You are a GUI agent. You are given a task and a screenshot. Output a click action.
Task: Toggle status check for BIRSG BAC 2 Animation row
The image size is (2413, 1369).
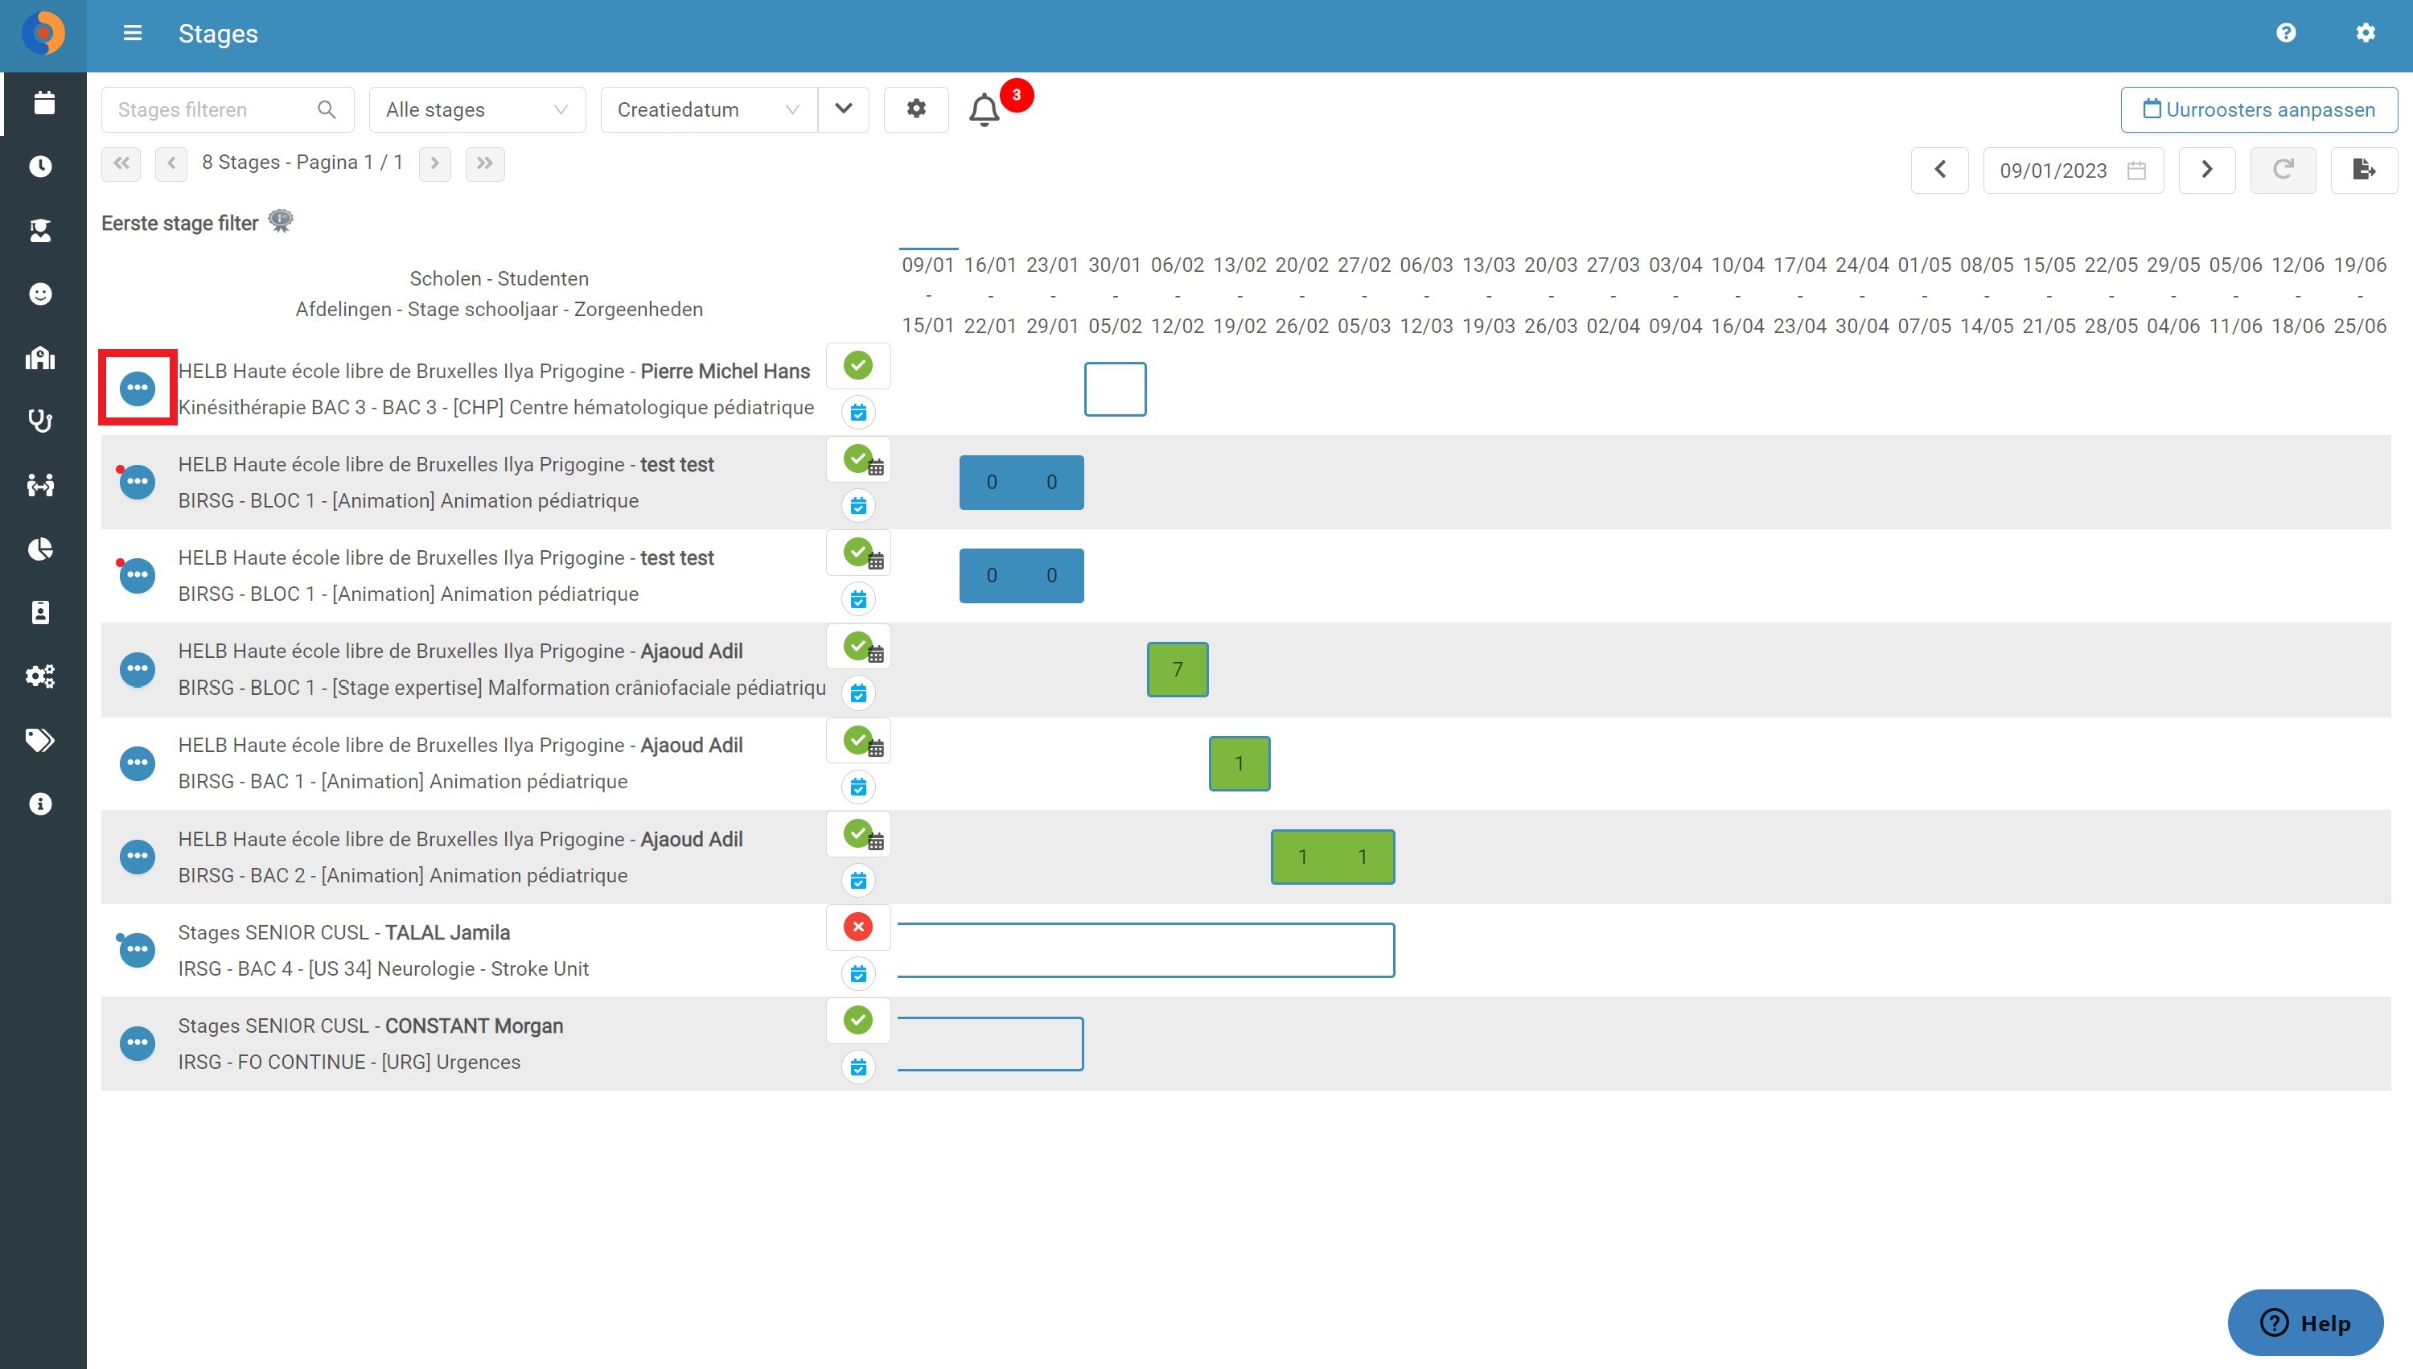(x=858, y=834)
